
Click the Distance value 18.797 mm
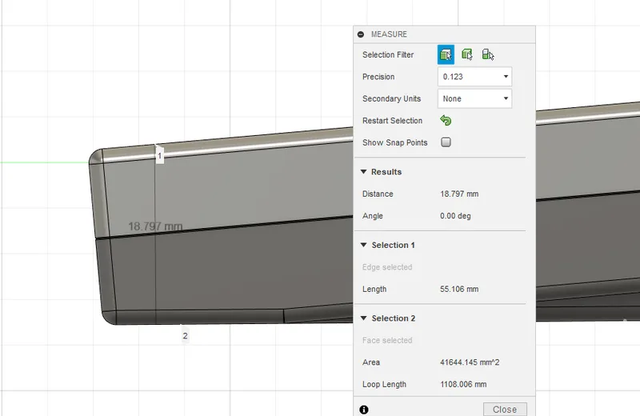(x=459, y=194)
